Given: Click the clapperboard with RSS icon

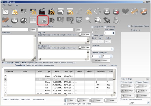Looking at the screenshot, I should pos(51,11).
